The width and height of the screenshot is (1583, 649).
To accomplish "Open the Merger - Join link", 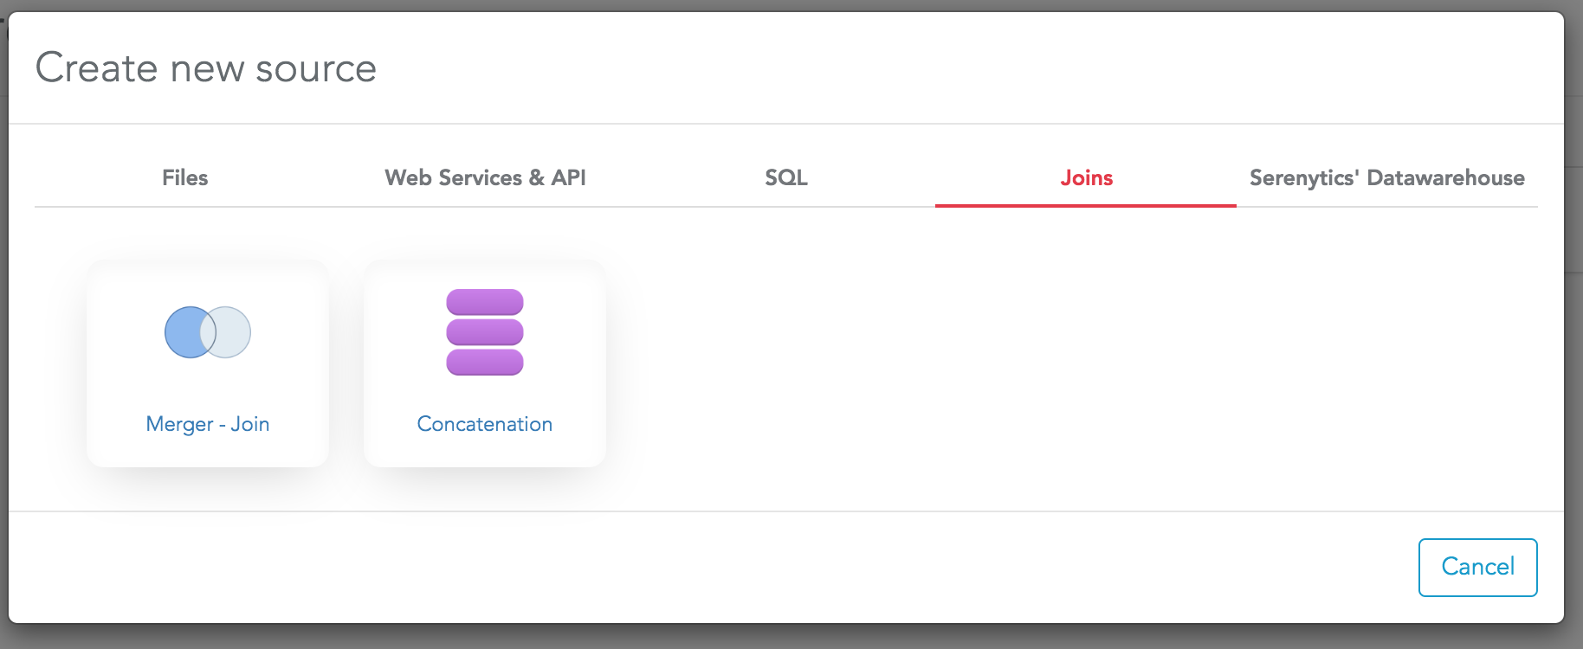I will coord(208,424).
